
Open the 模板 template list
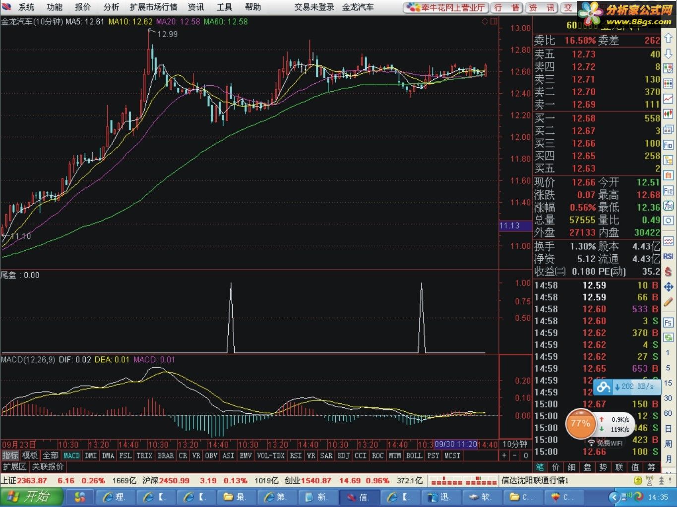[30, 455]
